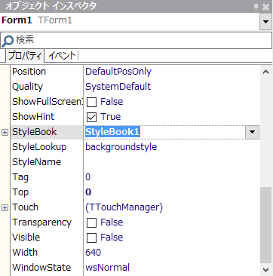273x276 pixels.
Task: Click the SystemDefault value
Action: [118, 87]
